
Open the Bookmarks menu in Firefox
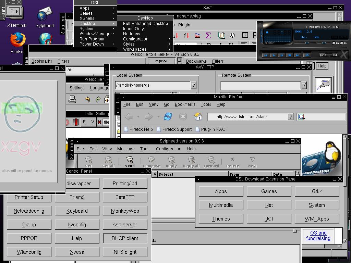click(x=185, y=104)
